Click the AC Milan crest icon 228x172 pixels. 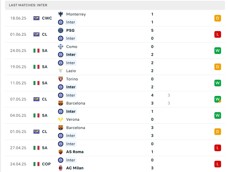point(60,168)
